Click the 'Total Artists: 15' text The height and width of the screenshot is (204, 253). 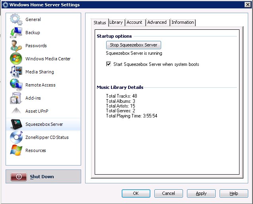[121, 106]
